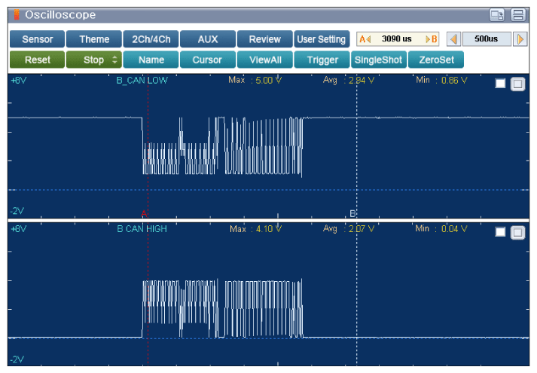
Task: Click the ZeroSet button
Action: pyautogui.click(x=435, y=60)
